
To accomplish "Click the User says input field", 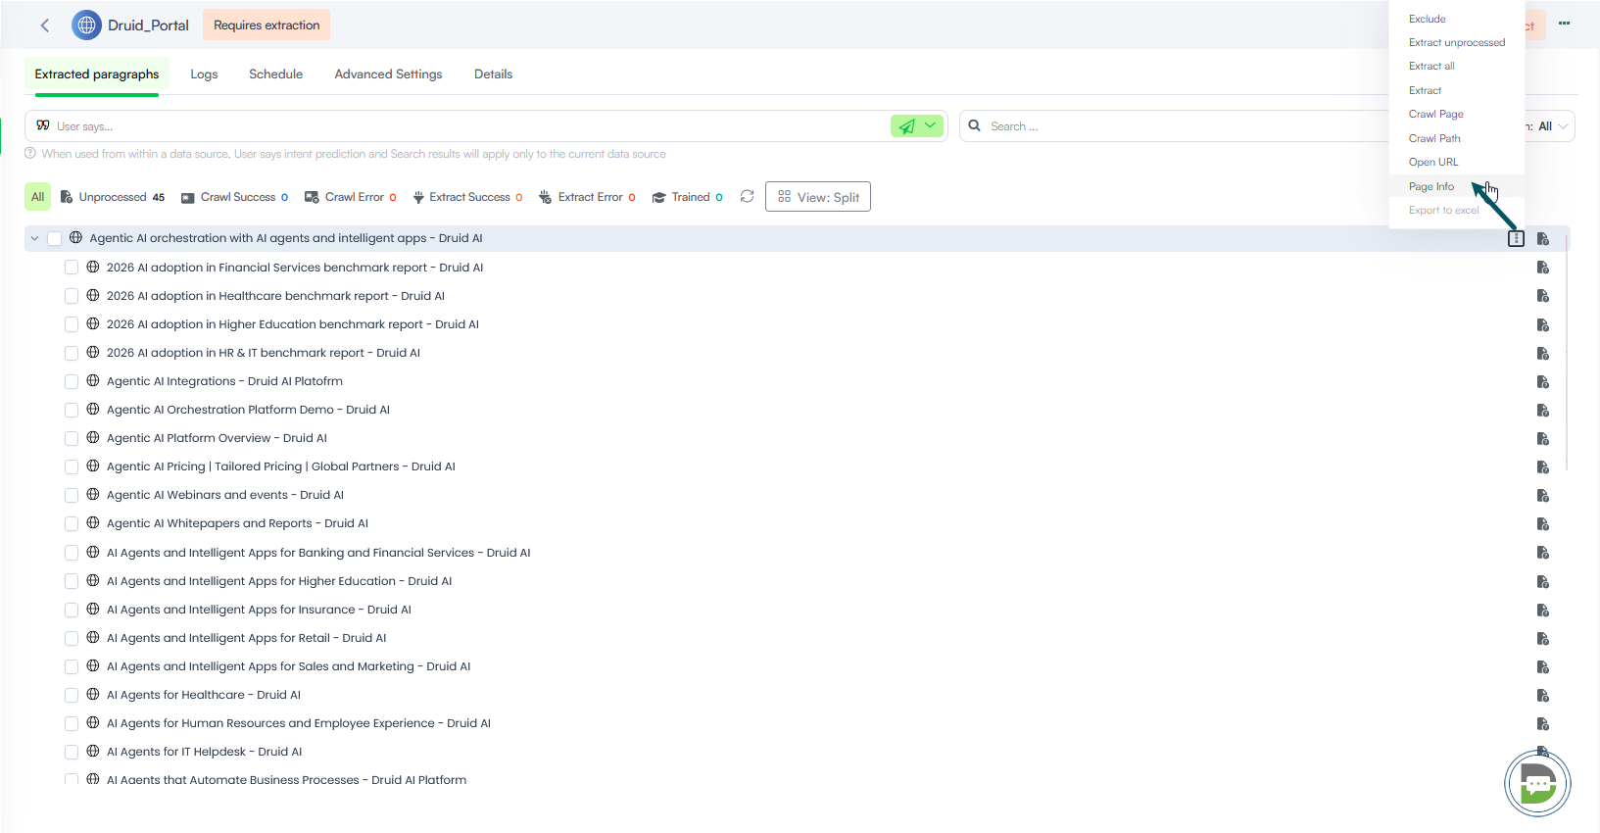I will [x=470, y=126].
